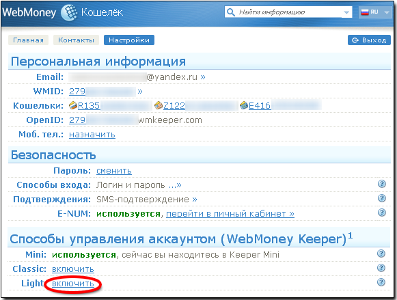Image resolution: width=397 pixels, height=300 pixels.
Task: Click the R135 wallet icon
Action: tap(73, 105)
